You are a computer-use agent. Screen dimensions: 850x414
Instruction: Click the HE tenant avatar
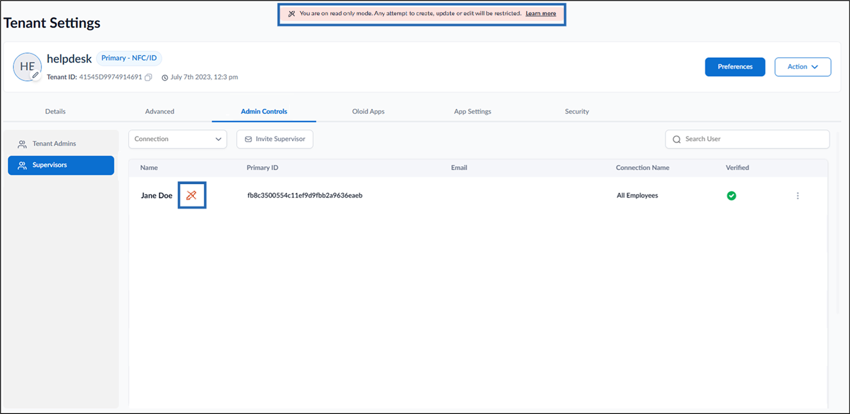point(28,67)
